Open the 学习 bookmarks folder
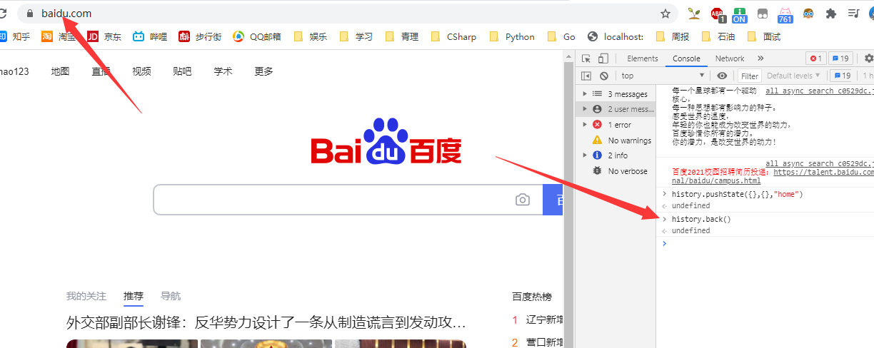The width and height of the screenshot is (874, 348). click(356, 36)
